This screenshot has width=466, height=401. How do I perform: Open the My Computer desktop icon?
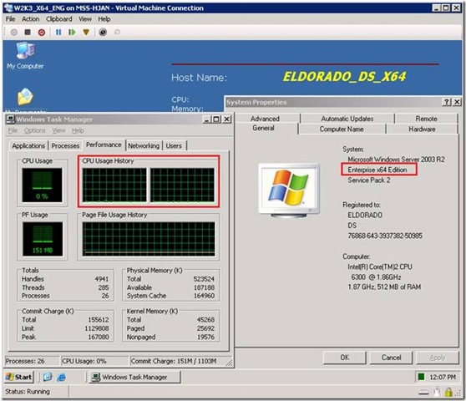[x=26, y=56]
